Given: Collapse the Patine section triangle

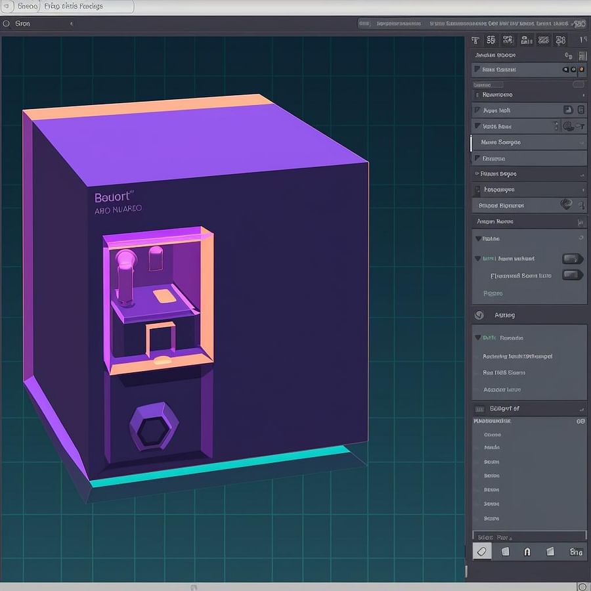Looking at the screenshot, I should click(477, 239).
